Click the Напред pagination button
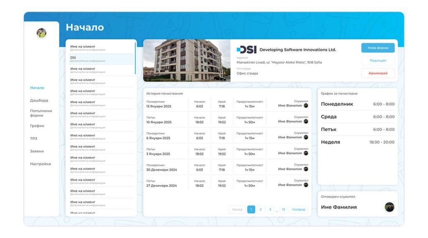Viewport: 428px width, 238px height. 298,209
